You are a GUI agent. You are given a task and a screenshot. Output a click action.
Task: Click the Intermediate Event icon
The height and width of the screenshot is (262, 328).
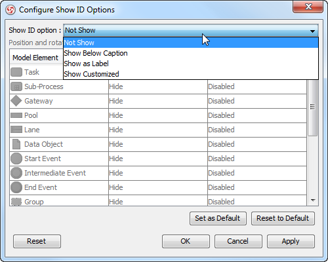16,173
